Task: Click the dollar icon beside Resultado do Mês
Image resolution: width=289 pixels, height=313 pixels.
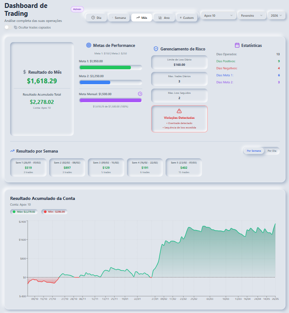Action: [25, 72]
